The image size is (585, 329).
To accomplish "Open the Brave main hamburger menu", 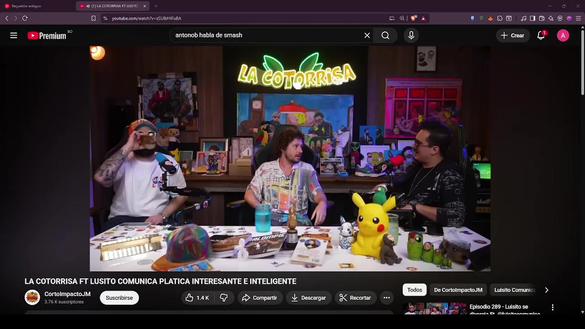I will [578, 18].
